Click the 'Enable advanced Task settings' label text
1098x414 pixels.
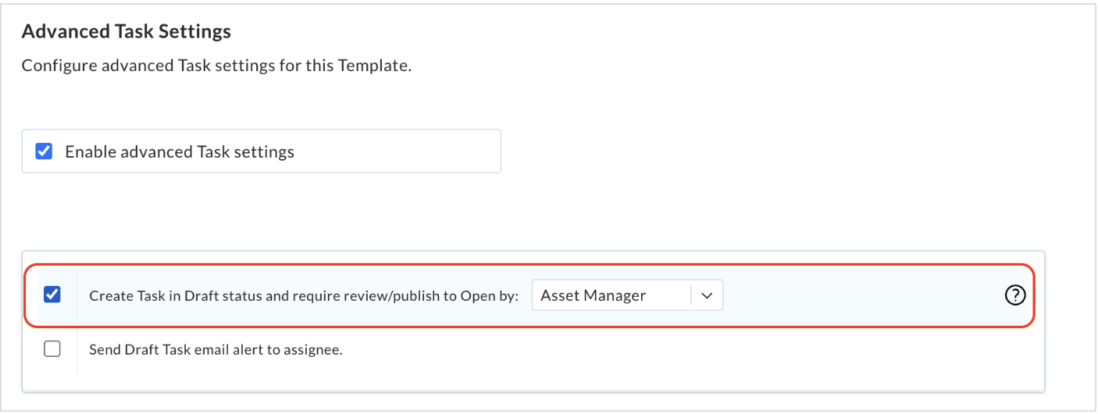(x=180, y=152)
